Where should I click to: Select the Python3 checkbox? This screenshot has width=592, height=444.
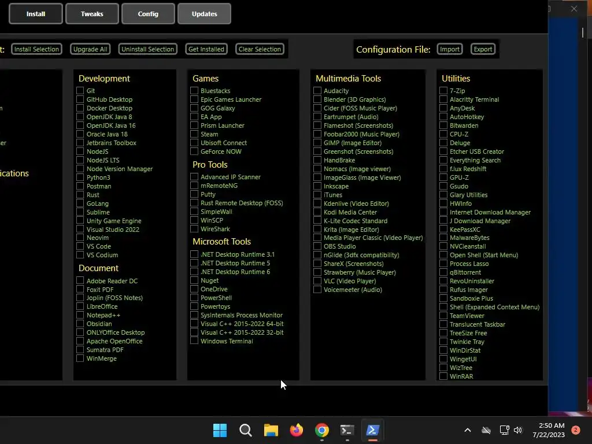(80, 177)
